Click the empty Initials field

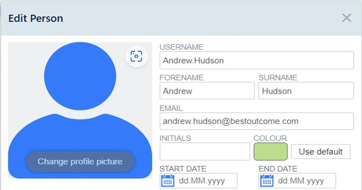click(205, 151)
